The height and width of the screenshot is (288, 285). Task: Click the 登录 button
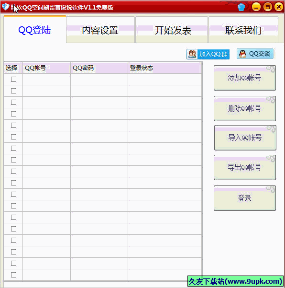(x=245, y=198)
